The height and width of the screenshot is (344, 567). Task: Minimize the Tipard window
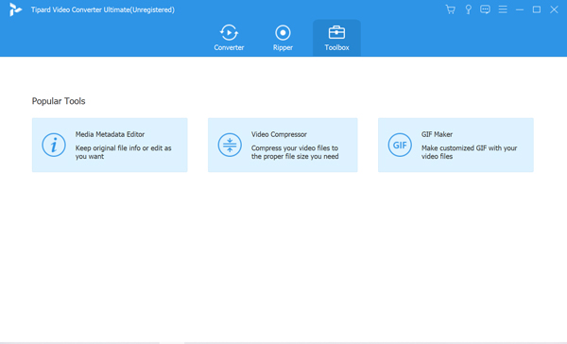pos(520,9)
